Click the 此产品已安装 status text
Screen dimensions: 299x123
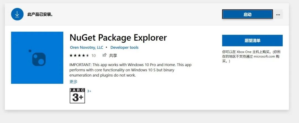40,14
